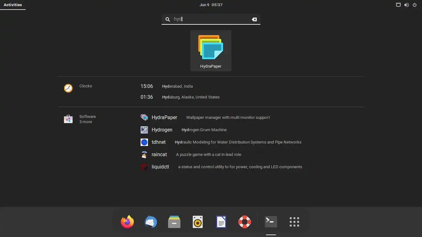Select the Hydrogen software name

pos(162,130)
